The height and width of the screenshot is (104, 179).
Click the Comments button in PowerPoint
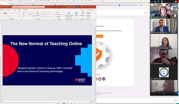tap(90, 10)
